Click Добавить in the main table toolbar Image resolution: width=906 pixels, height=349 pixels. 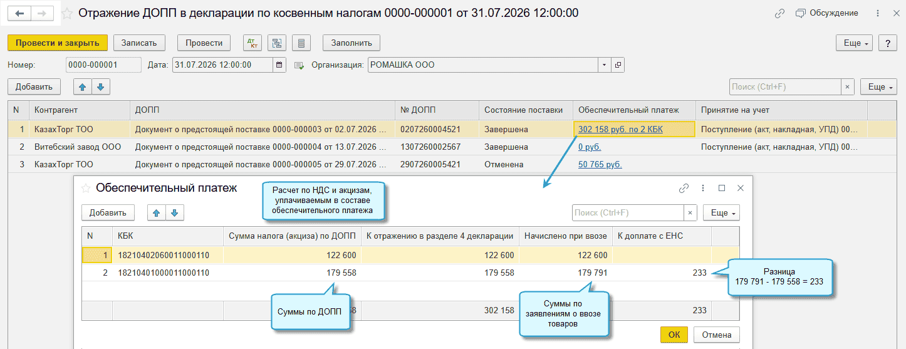(x=34, y=86)
